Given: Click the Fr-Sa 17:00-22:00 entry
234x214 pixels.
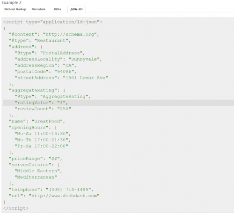Looking at the screenshot, I should tap(41, 146).
